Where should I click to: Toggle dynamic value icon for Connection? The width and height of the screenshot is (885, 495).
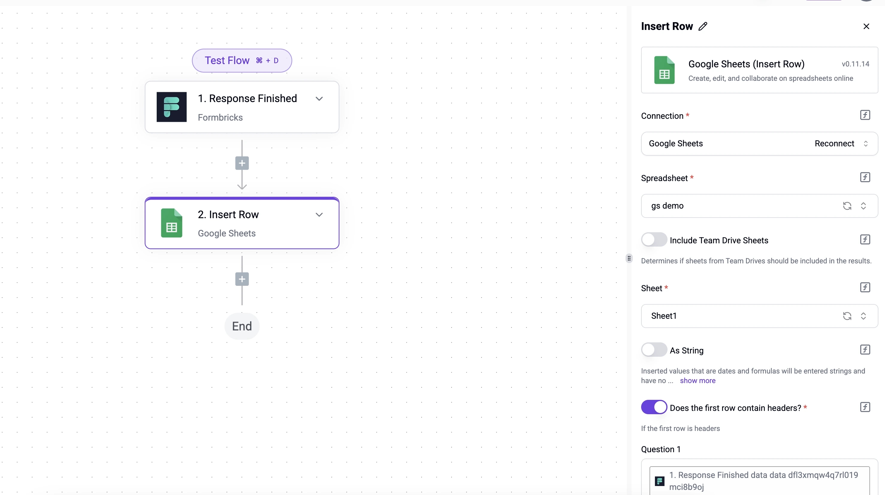tap(865, 115)
